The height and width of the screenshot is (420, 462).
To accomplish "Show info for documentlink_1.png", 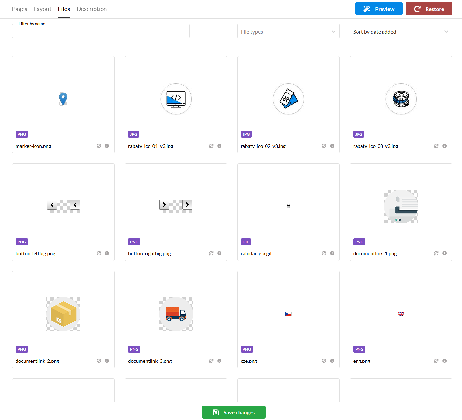I will coord(445,253).
